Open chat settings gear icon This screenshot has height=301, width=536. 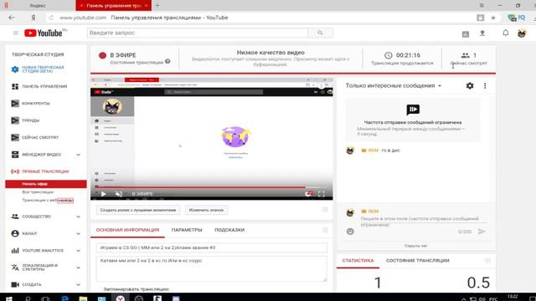pyautogui.click(x=470, y=85)
